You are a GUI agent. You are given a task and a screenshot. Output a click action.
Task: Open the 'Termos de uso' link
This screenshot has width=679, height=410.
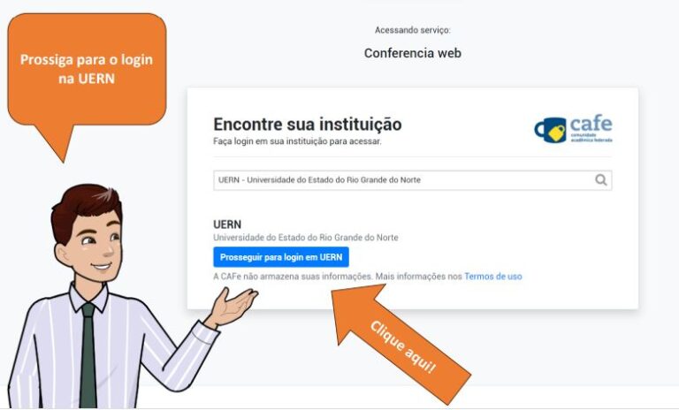point(493,277)
